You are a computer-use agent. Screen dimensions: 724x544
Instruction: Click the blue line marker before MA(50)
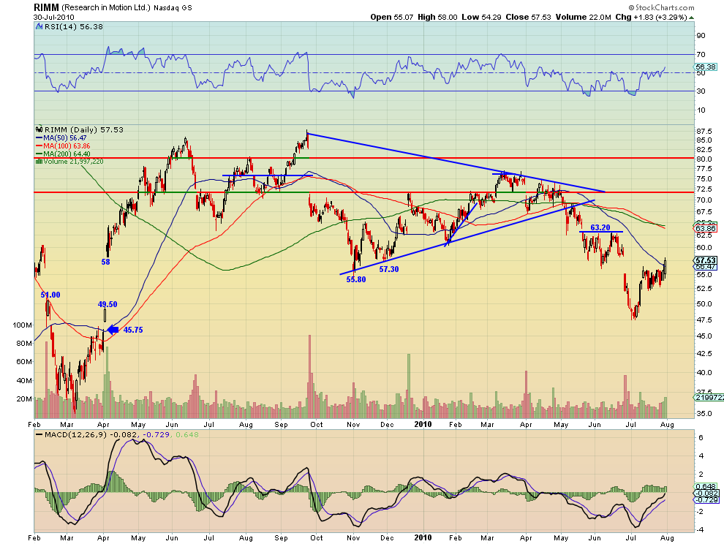click(x=39, y=138)
